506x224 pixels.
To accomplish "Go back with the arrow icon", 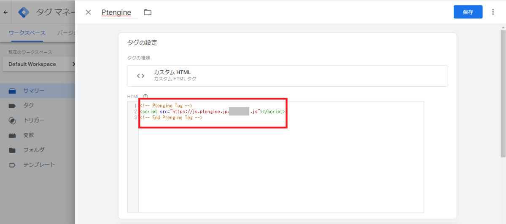I will pyautogui.click(x=5, y=12).
